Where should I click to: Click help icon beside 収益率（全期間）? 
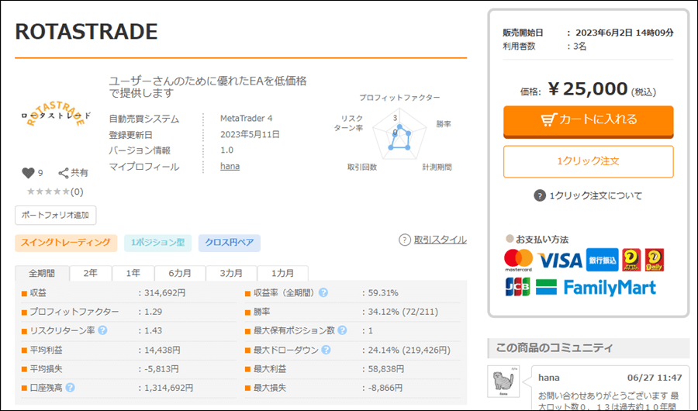tap(323, 293)
